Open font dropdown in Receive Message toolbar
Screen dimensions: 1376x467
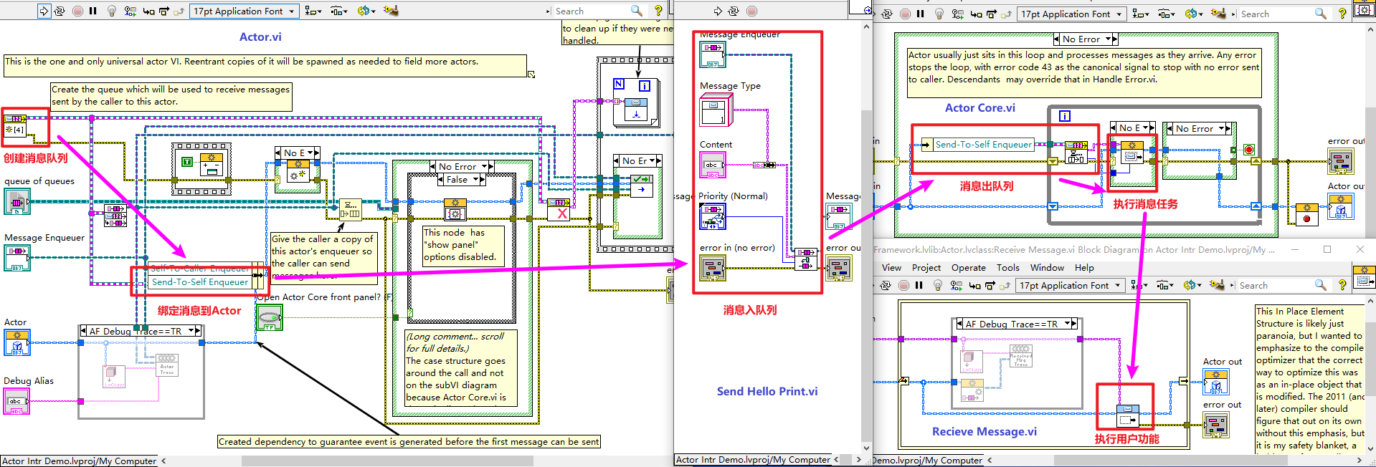point(1070,285)
